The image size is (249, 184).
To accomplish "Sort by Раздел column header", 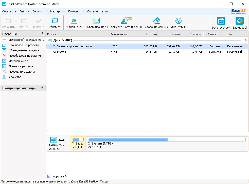I will tap(78, 34).
